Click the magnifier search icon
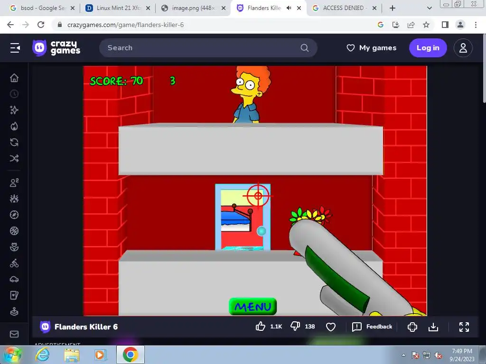486x364 pixels. click(305, 48)
